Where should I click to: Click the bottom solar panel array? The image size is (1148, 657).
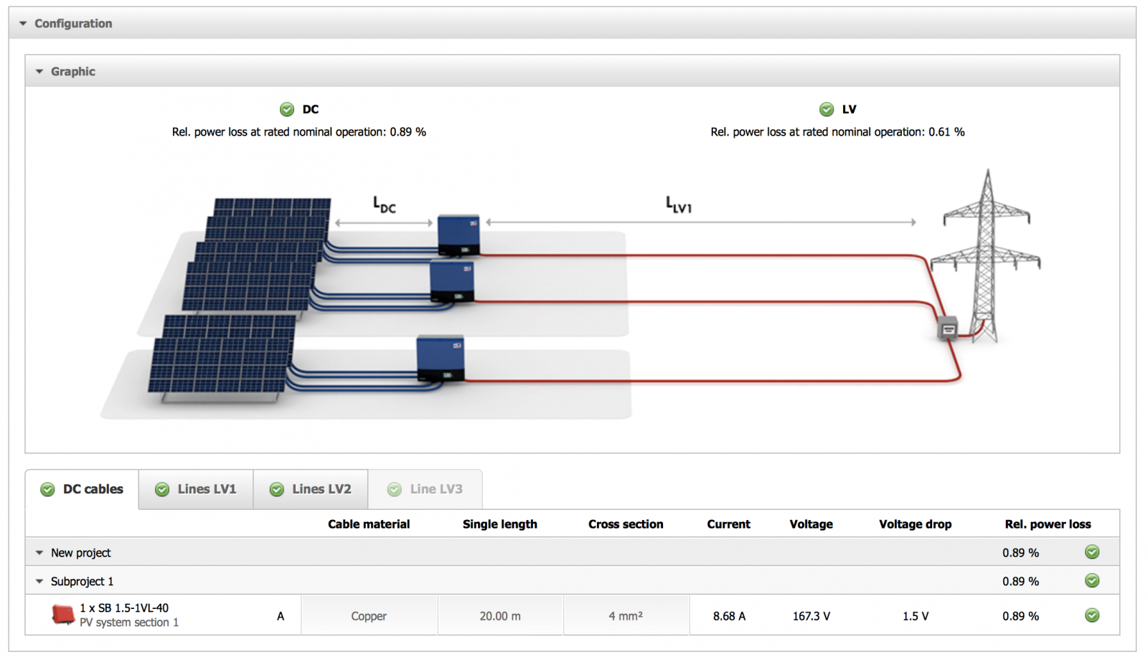pyautogui.click(x=222, y=359)
